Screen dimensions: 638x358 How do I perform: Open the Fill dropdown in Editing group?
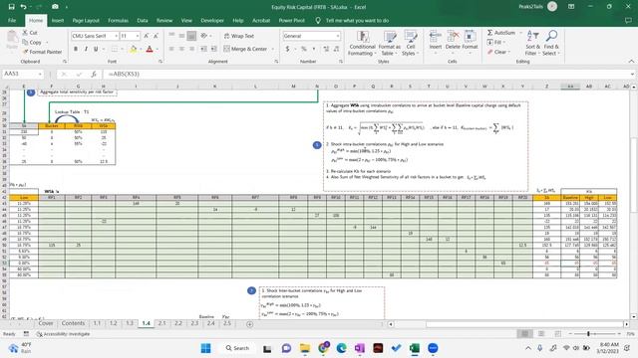click(496, 42)
